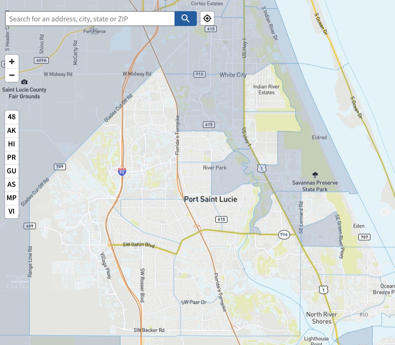Click the camera icon above Fair Grounds
Image resolution: width=395 pixels, height=345 pixels.
point(24,82)
